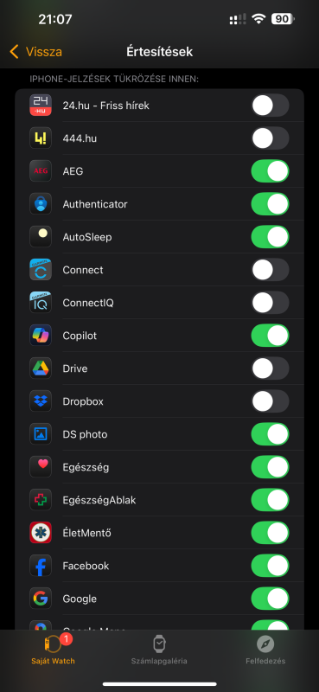Turn off AutoSleep notification mirroring
319x692 pixels.
pos(270,237)
